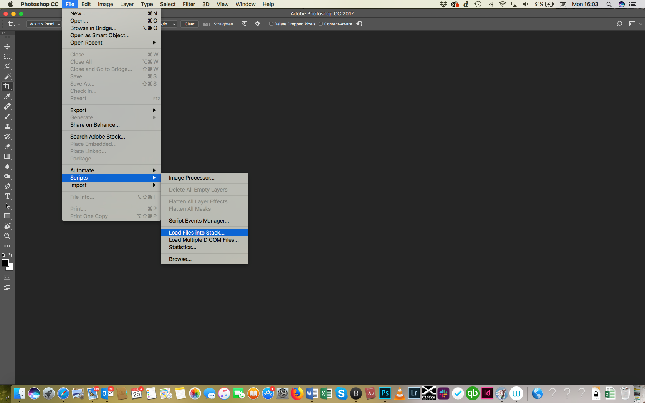Select the Blur tool
The image size is (645, 403).
tap(7, 166)
